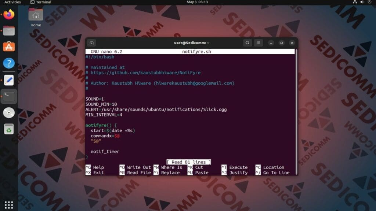Click the 'SOUND_MIN=10' line
This screenshot has width=376, height=211.
click(x=101, y=104)
